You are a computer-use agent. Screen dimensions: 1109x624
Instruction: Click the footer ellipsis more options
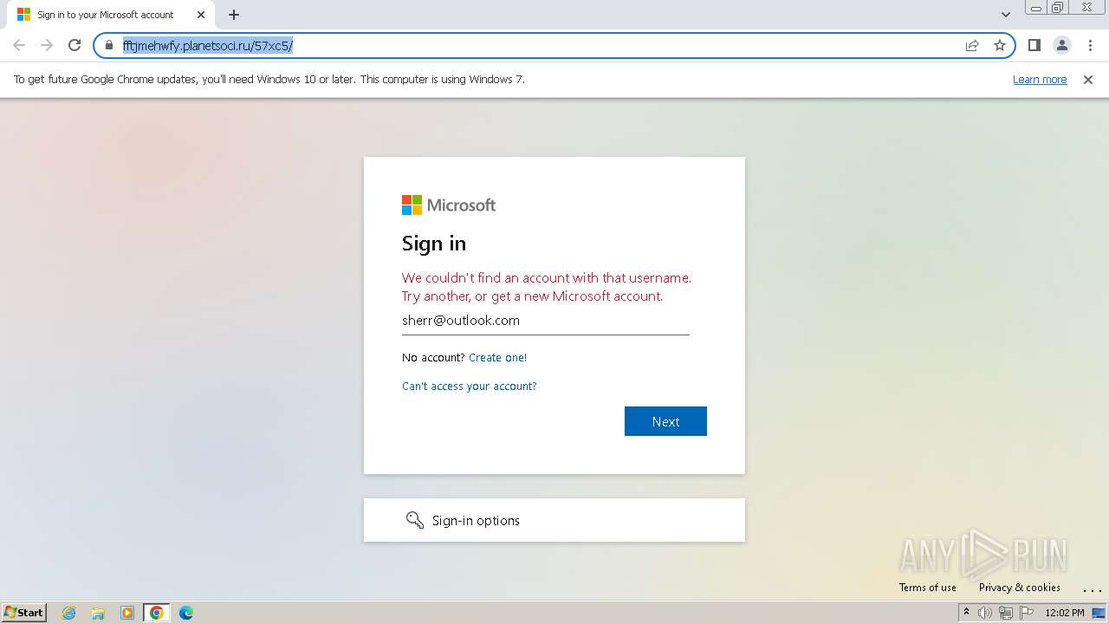[1092, 589]
